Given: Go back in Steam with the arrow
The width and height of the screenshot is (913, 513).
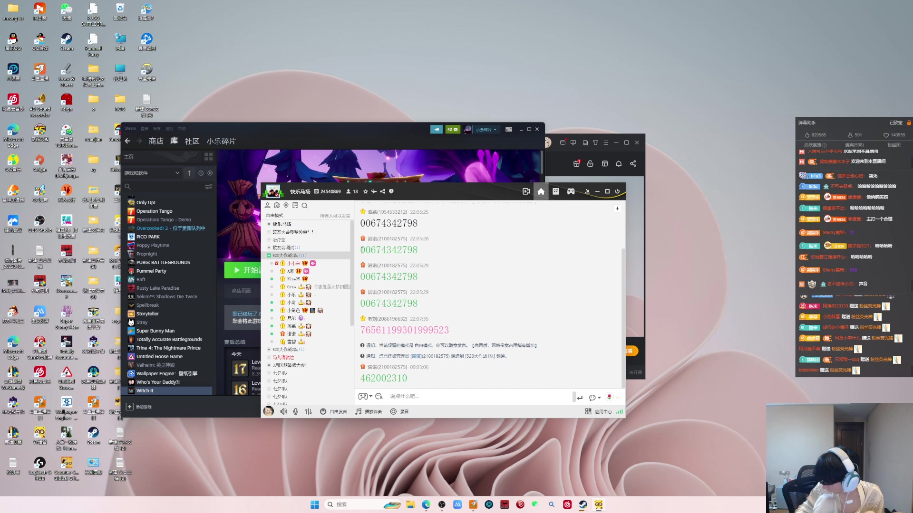Looking at the screenshot, I should point(127,141).
